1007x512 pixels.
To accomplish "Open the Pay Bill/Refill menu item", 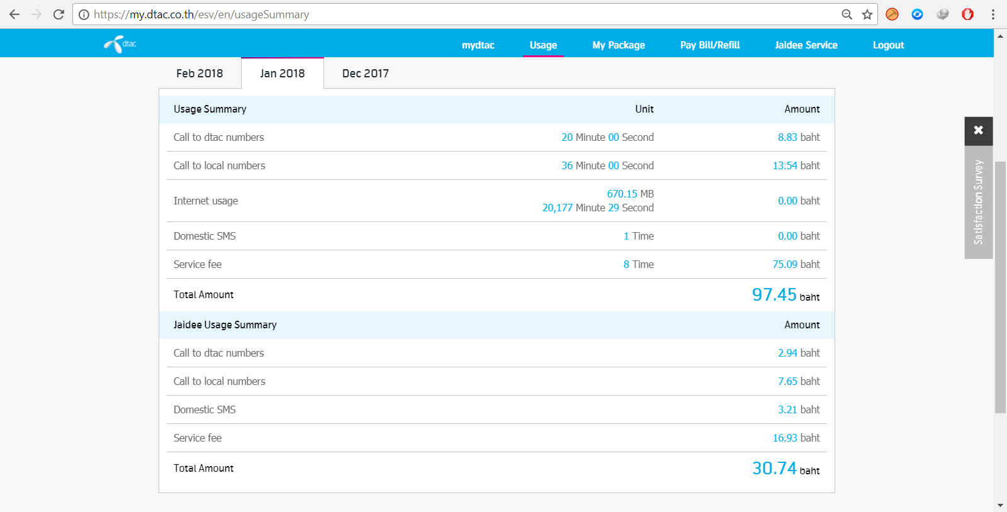I will click(x=710, y=45).
